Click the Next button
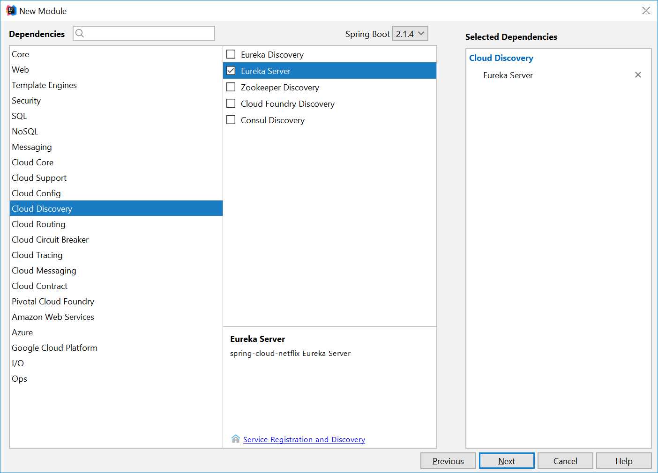 tap(507, 461)
